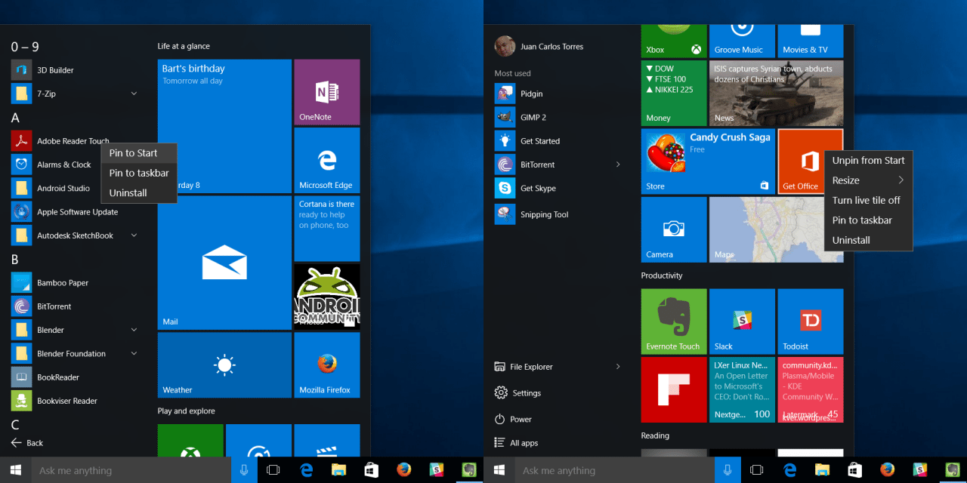Viewport: 967px width, 483px height.
Task: Expand the Blender Foundation folder chevron
Action: point(134,353)
